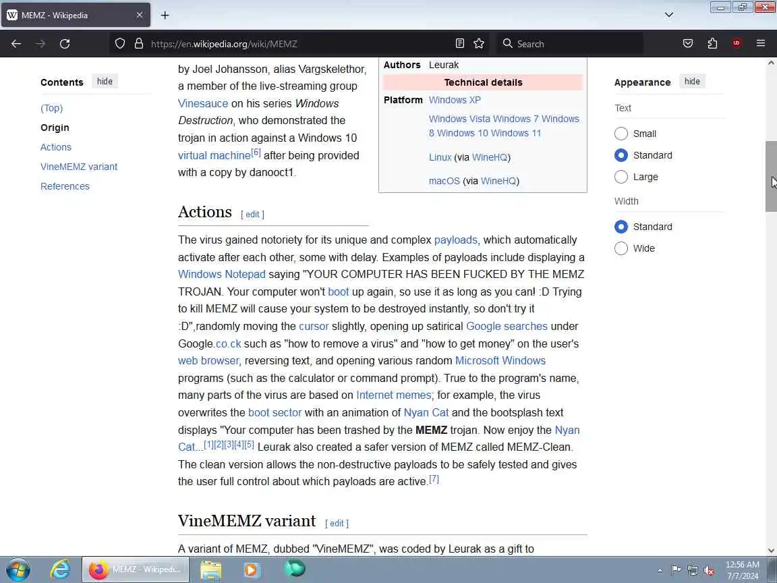Show hidden tray icons arrow
777x583 pixels.
[x=660, y=571]
